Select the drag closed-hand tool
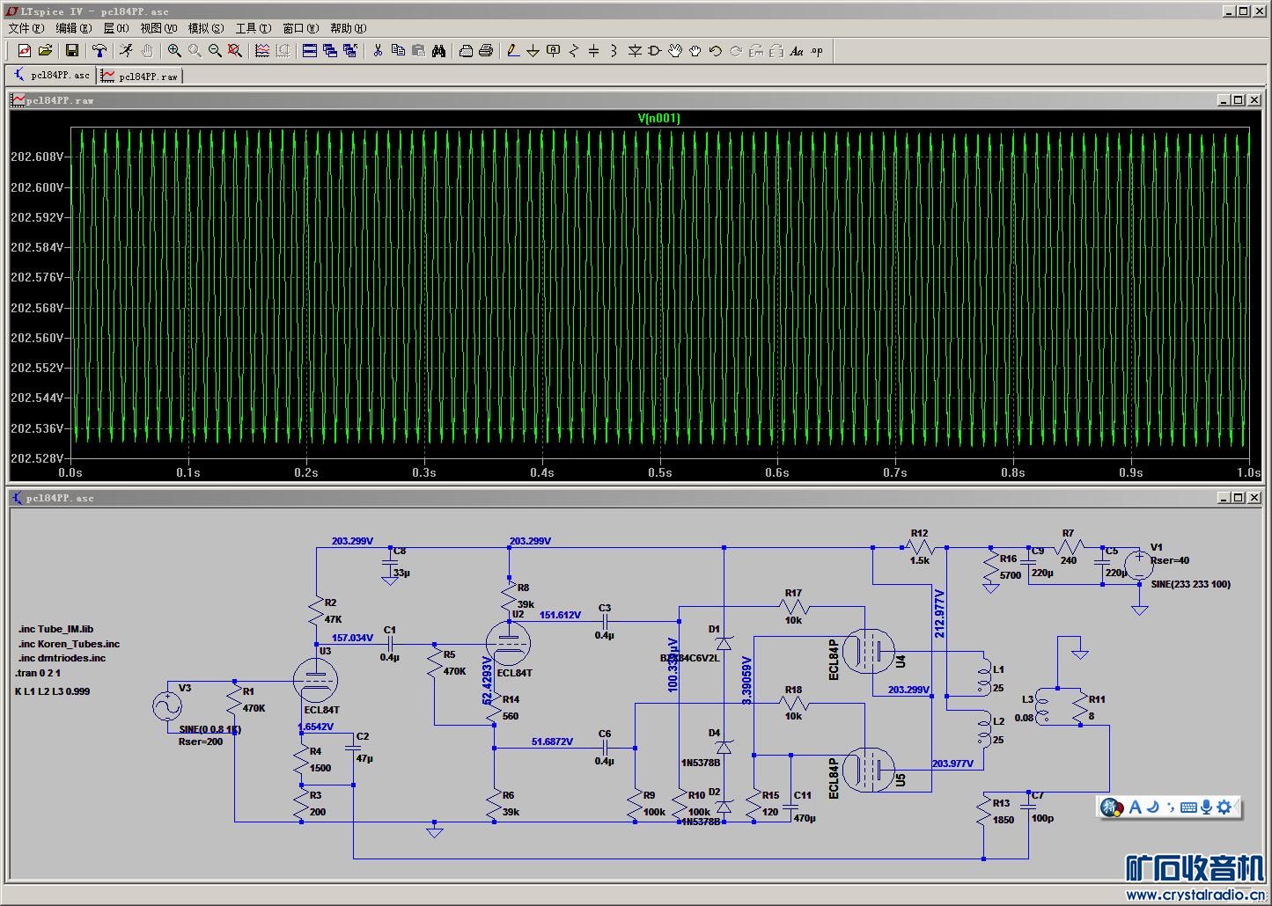 coord(695,51)
